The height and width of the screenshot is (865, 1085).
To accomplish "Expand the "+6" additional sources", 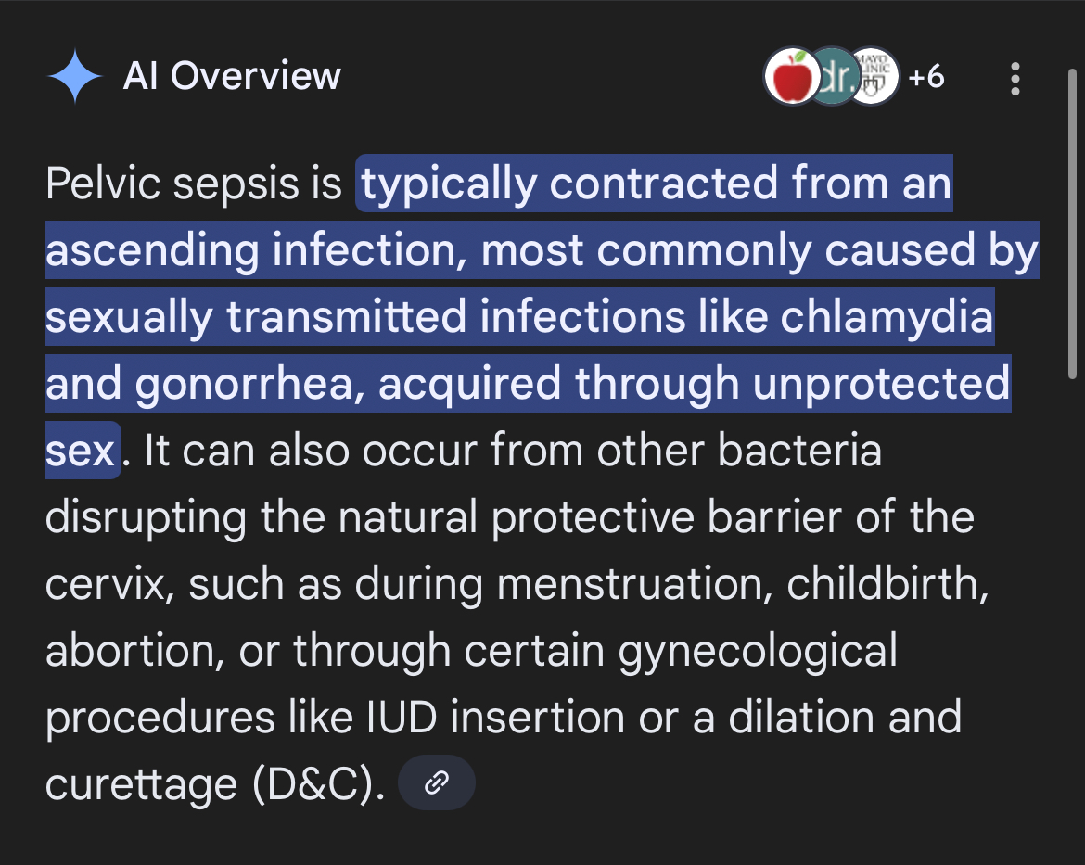I will click(x=925, y=77).
